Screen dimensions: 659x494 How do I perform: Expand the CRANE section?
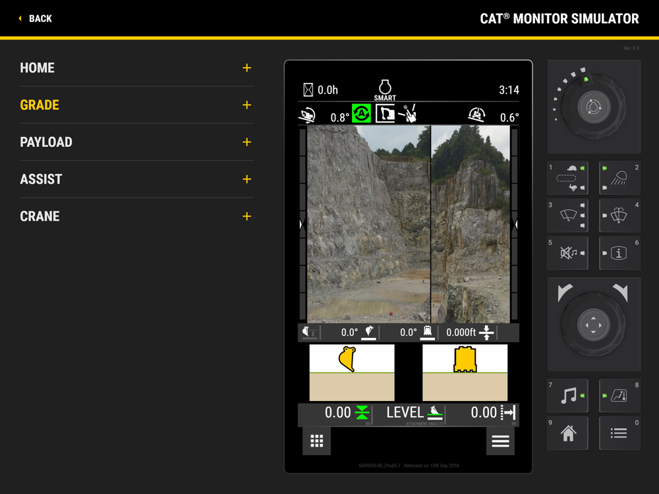tap(246, 216)
